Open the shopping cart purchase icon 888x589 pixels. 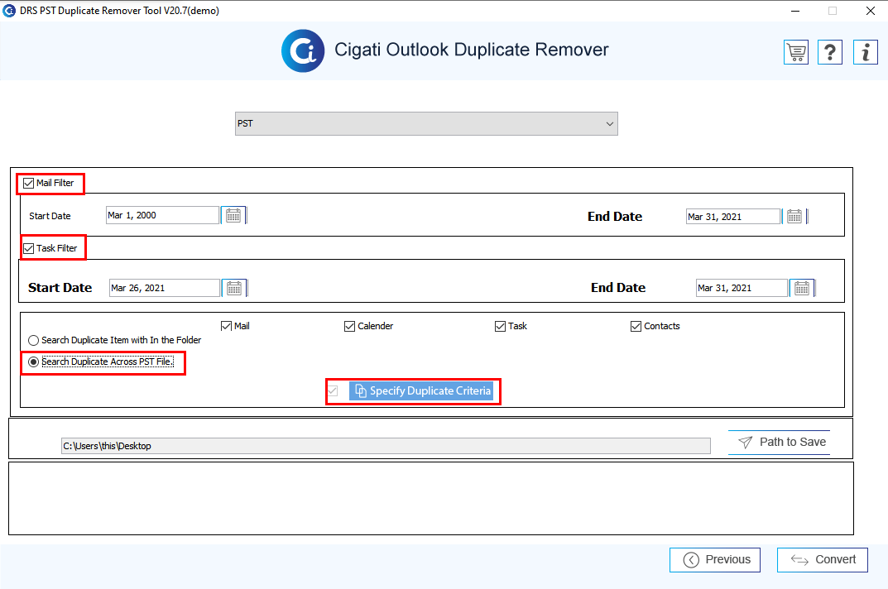(x=795, y=53)
